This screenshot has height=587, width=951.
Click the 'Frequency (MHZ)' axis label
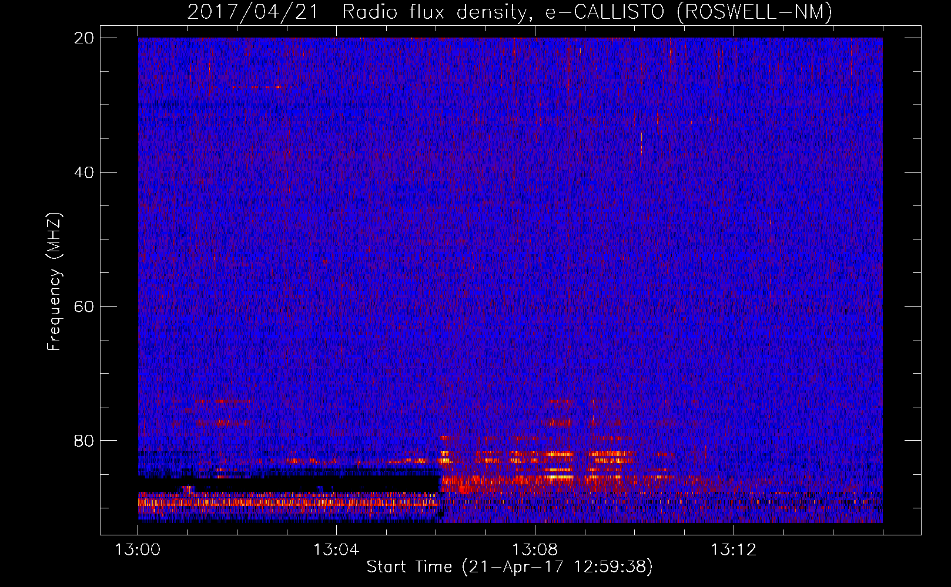click(53, 282)
